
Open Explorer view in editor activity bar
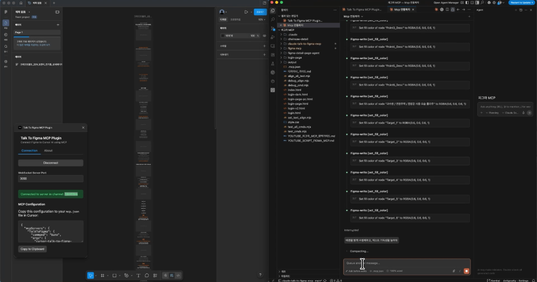tap(273, 11)
